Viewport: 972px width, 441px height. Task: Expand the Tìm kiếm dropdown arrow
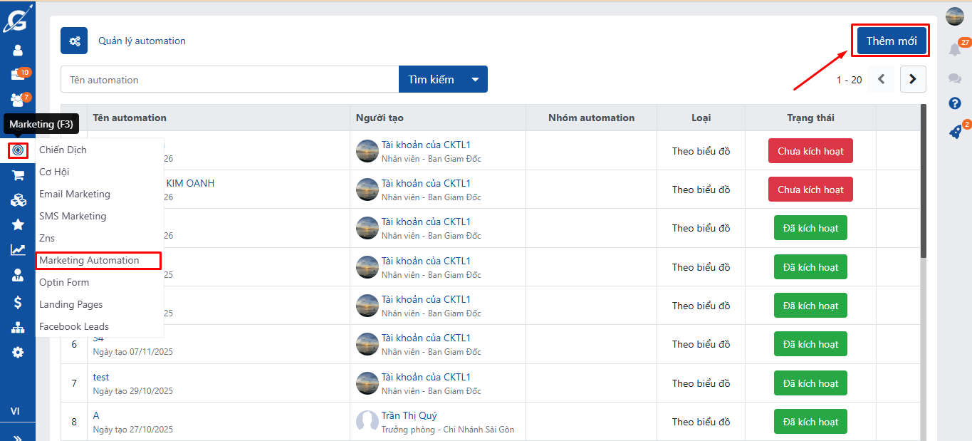tap(475, 80)
